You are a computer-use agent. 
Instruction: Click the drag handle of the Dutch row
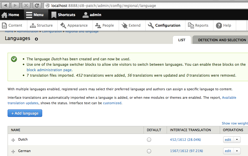(x=13, y=140)
